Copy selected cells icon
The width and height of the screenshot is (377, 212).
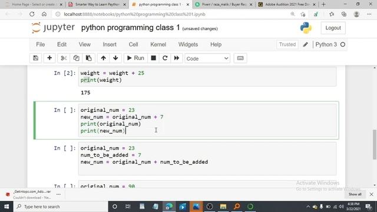(x=76, y=58)
